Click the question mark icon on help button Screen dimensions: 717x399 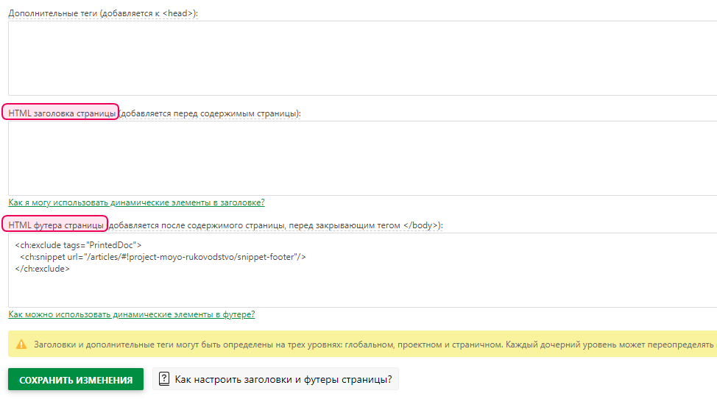164,380
